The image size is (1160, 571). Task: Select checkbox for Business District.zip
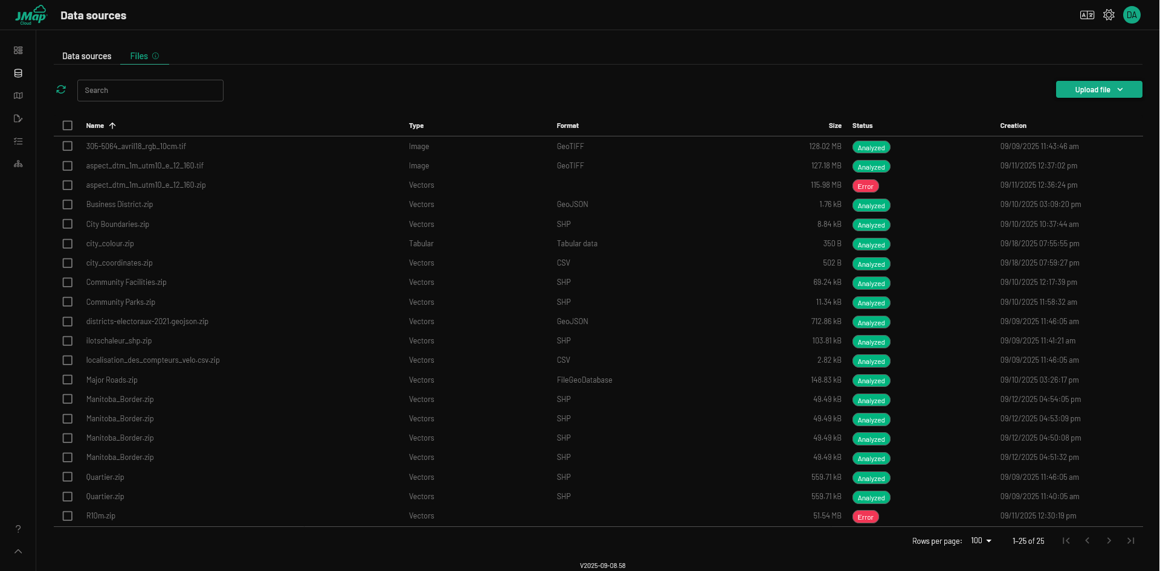coord(68,205)
